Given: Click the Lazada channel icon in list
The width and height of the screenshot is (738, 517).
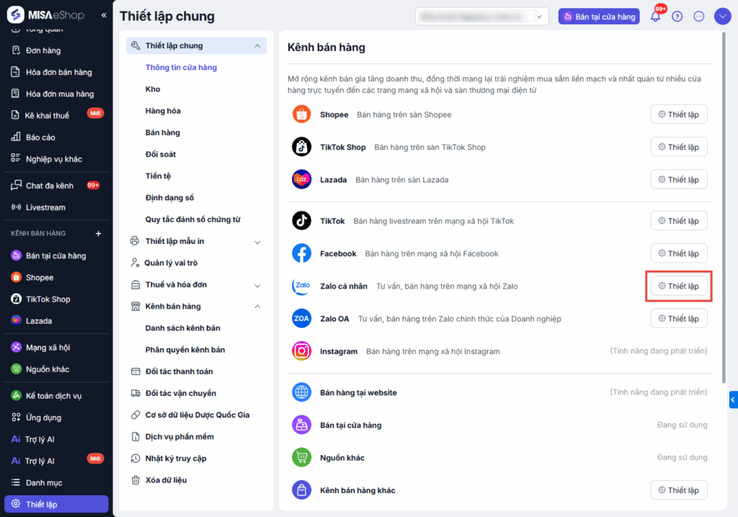Looking at the screenshot, I should (x=301, y=180).
